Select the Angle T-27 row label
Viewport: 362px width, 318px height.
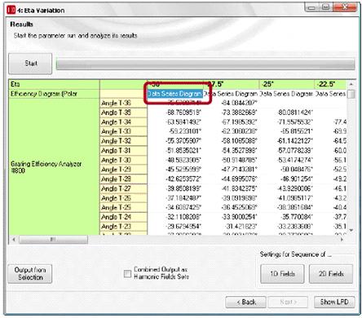(x=123, y=188)
